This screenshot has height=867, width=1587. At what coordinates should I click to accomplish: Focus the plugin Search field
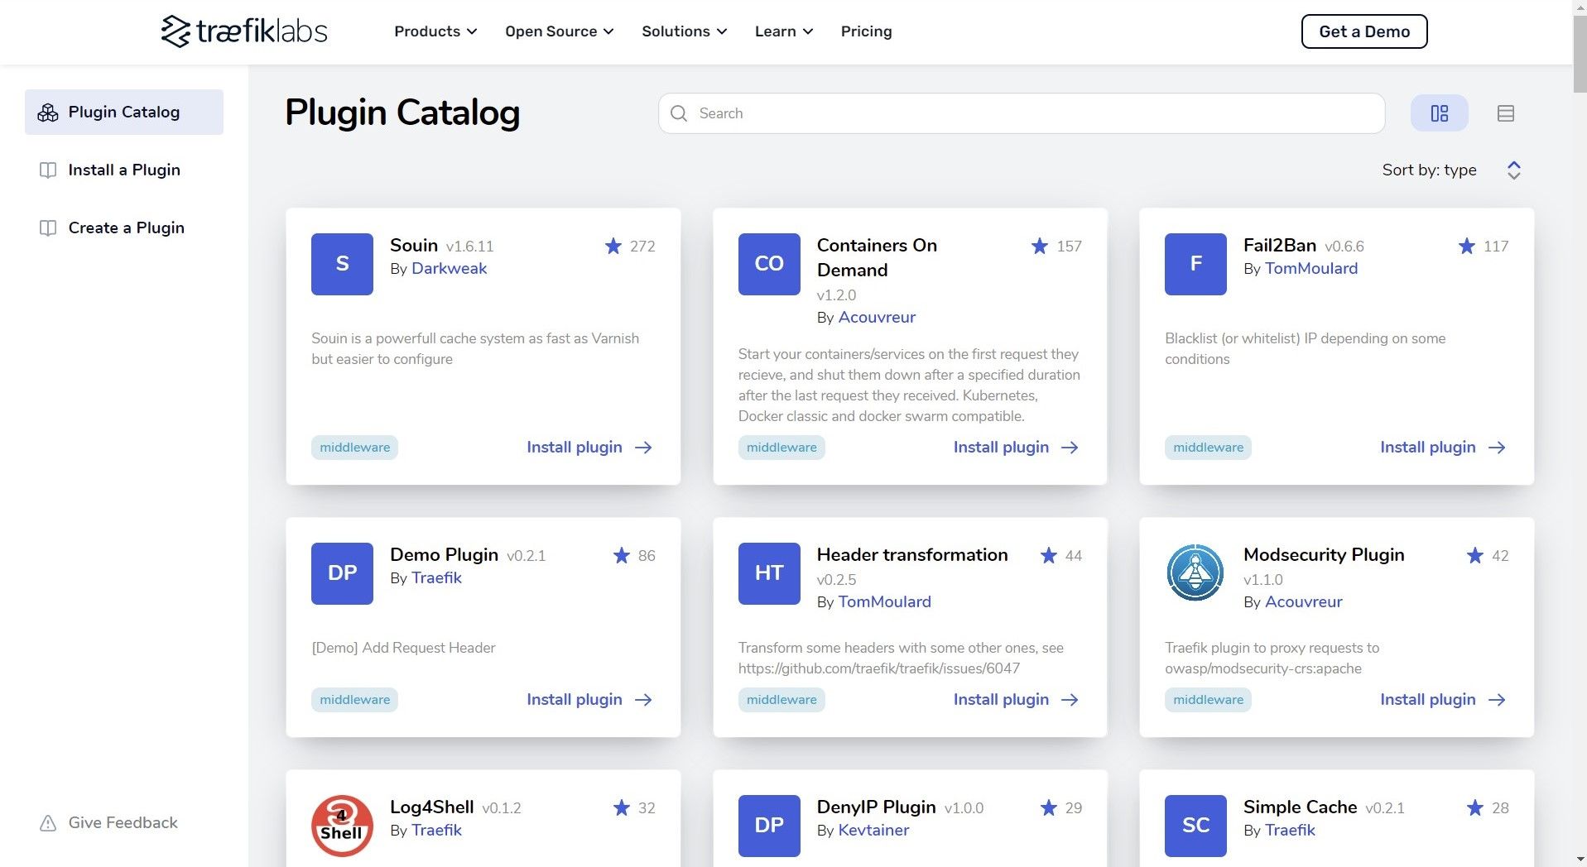[1022, 113]
